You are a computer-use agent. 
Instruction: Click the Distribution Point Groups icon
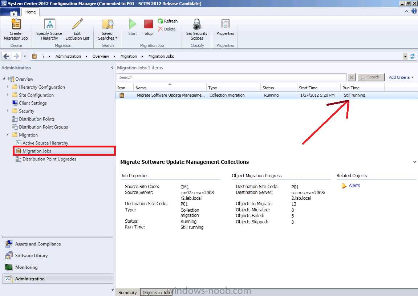click(x=15, y=127)
